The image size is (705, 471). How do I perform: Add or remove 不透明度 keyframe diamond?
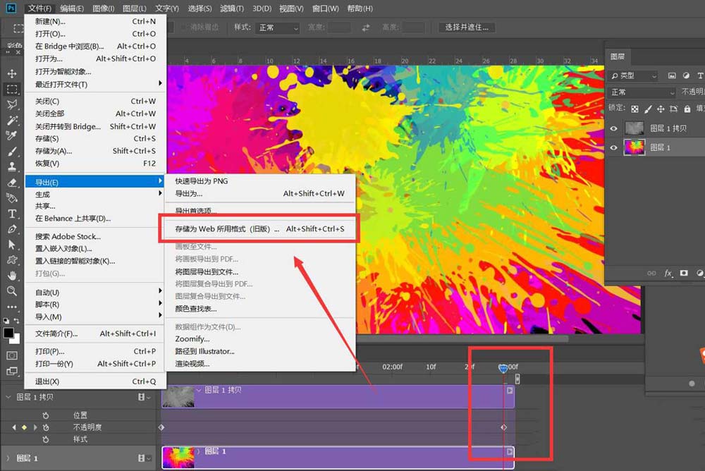(24, 427)
